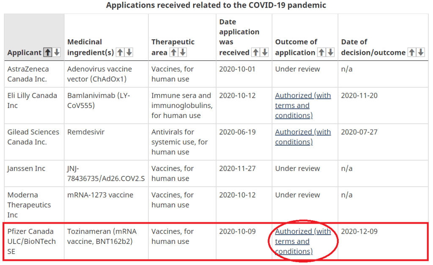Screen dimensions: 433x265
Task: Sort Therapeutic area column descending
Action: [182, 53]
